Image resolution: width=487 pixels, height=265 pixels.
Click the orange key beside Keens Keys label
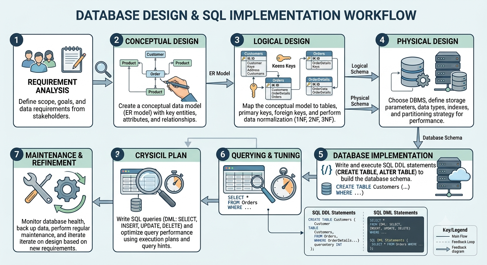pyautogui.click(x=283, y=58)
